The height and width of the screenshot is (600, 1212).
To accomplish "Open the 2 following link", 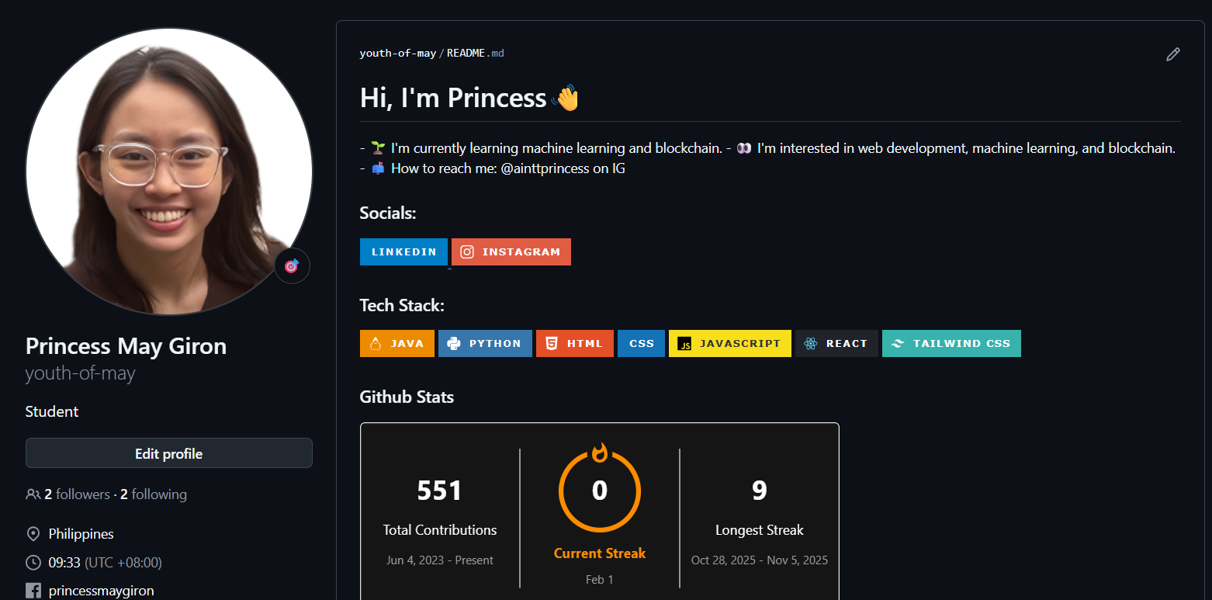I will coord(154,494).
